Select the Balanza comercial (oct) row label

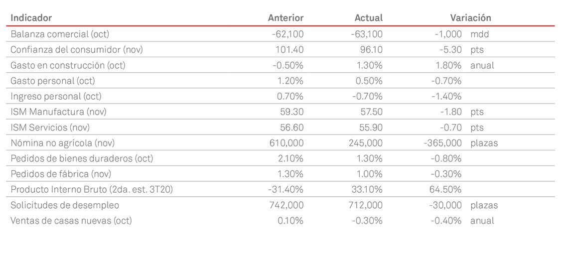60,34
